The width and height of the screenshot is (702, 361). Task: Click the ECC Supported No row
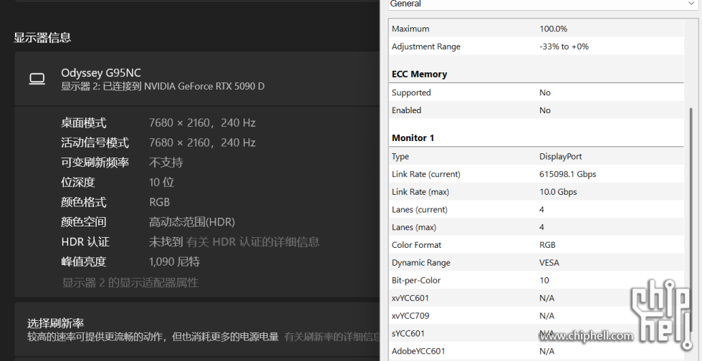tap(537, 92)
